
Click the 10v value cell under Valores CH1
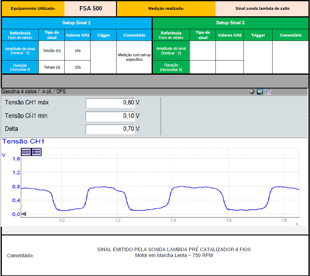coord(78,50)
